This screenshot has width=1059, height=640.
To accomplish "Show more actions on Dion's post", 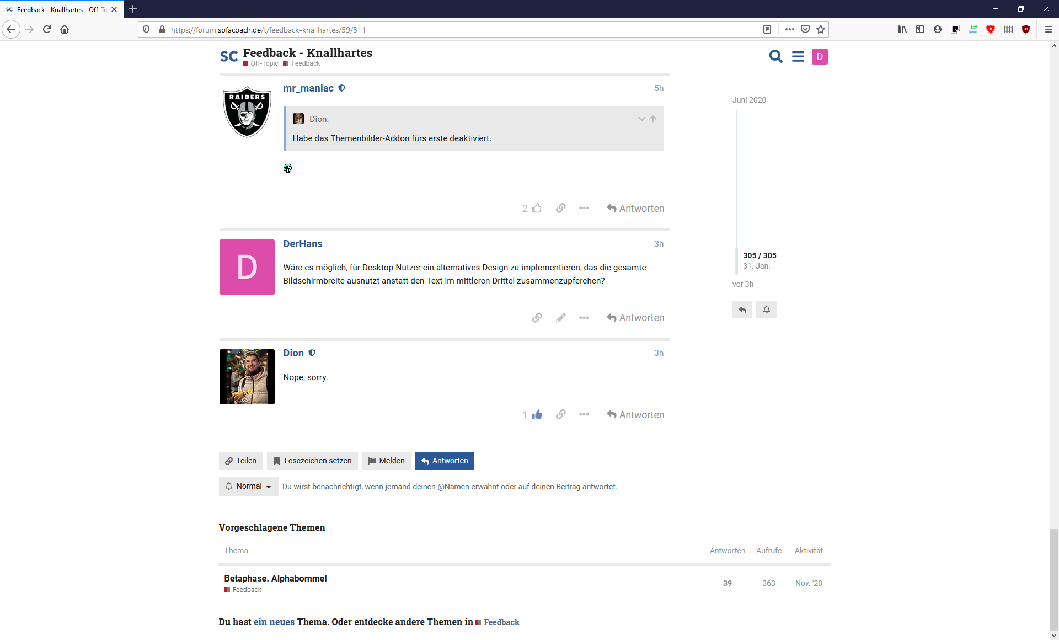I will 584,415.
